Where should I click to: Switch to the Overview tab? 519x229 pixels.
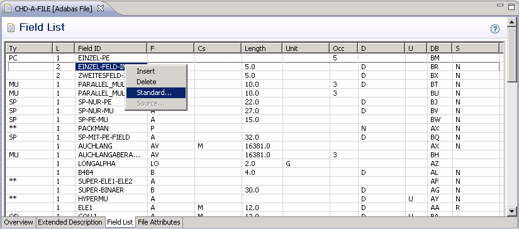[x=18, y=222]
